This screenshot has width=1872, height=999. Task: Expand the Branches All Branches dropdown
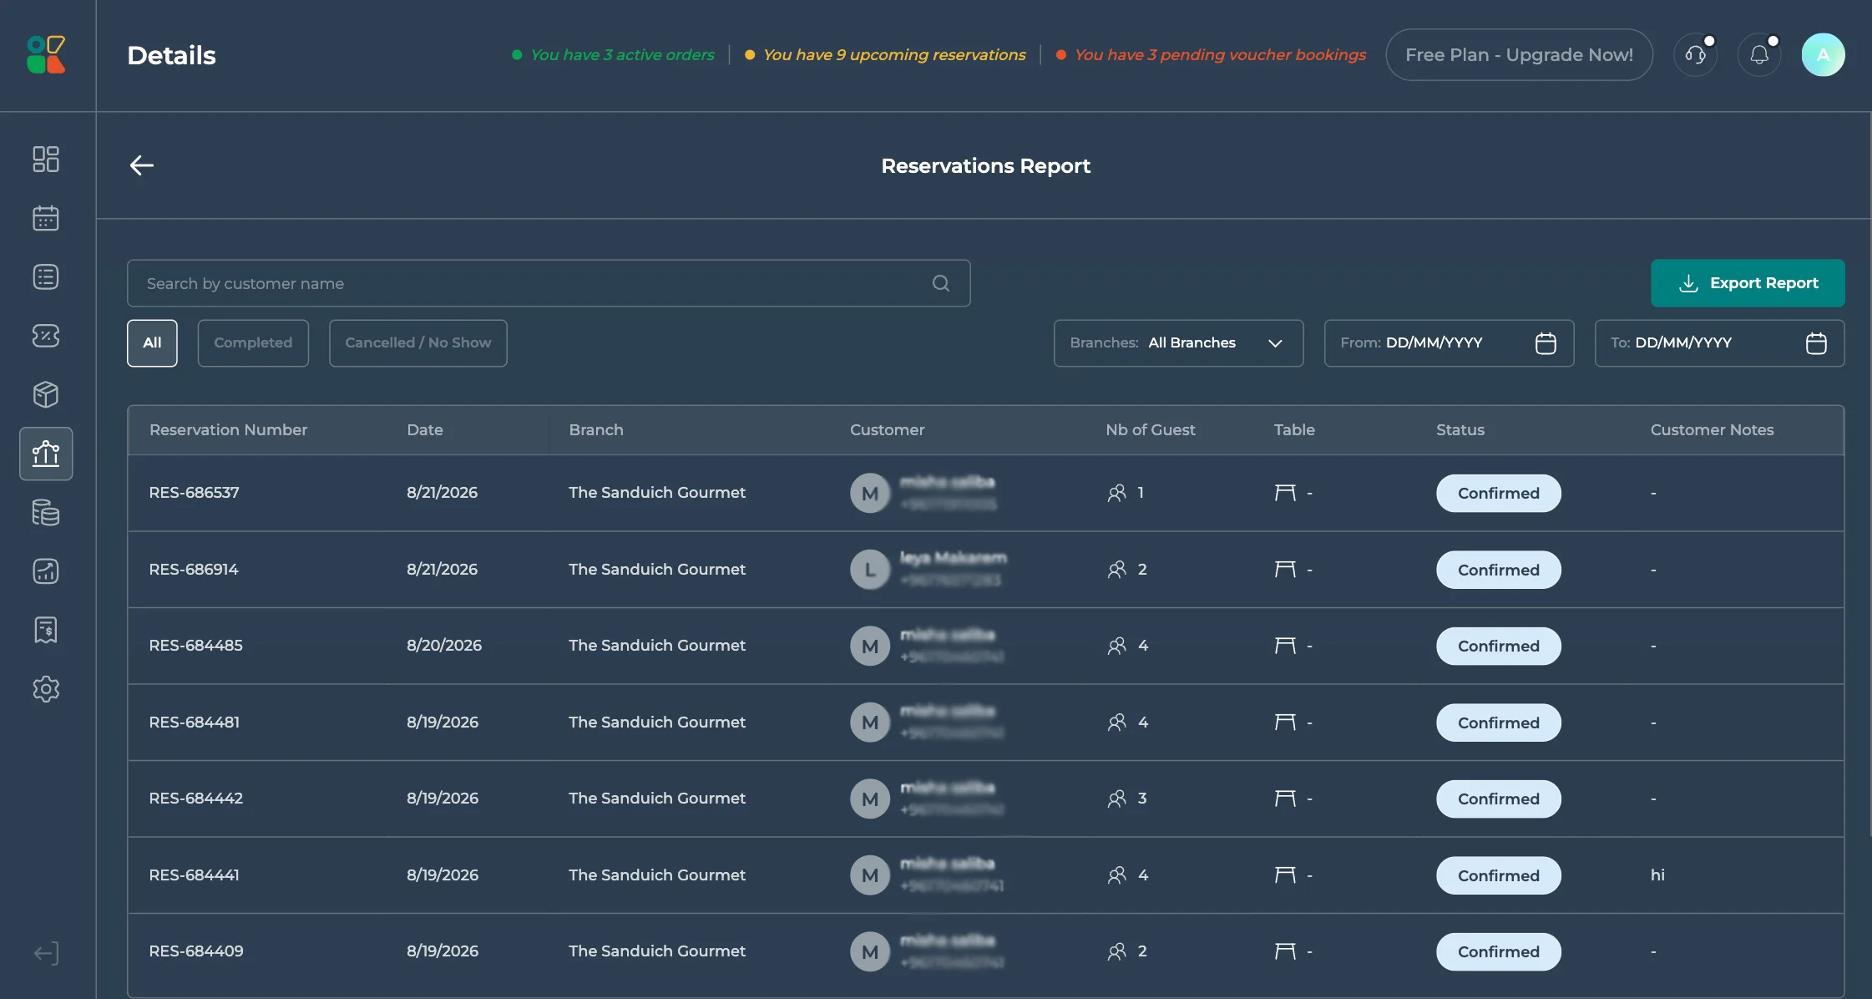[1178, 343]
